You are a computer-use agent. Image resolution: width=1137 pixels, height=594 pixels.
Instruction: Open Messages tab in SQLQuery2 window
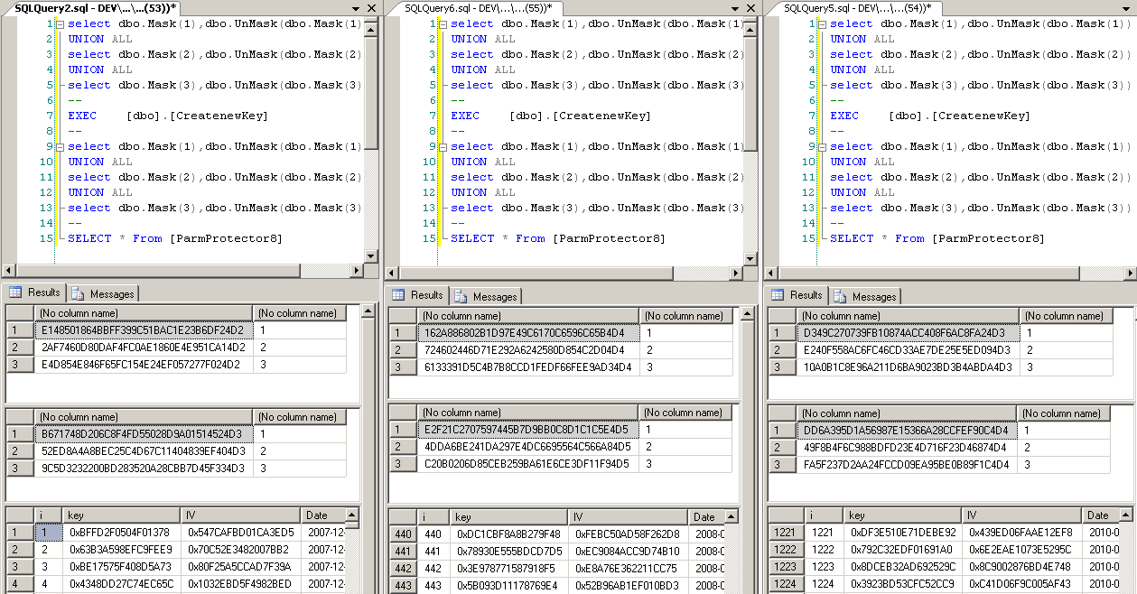tap(103, 293)
